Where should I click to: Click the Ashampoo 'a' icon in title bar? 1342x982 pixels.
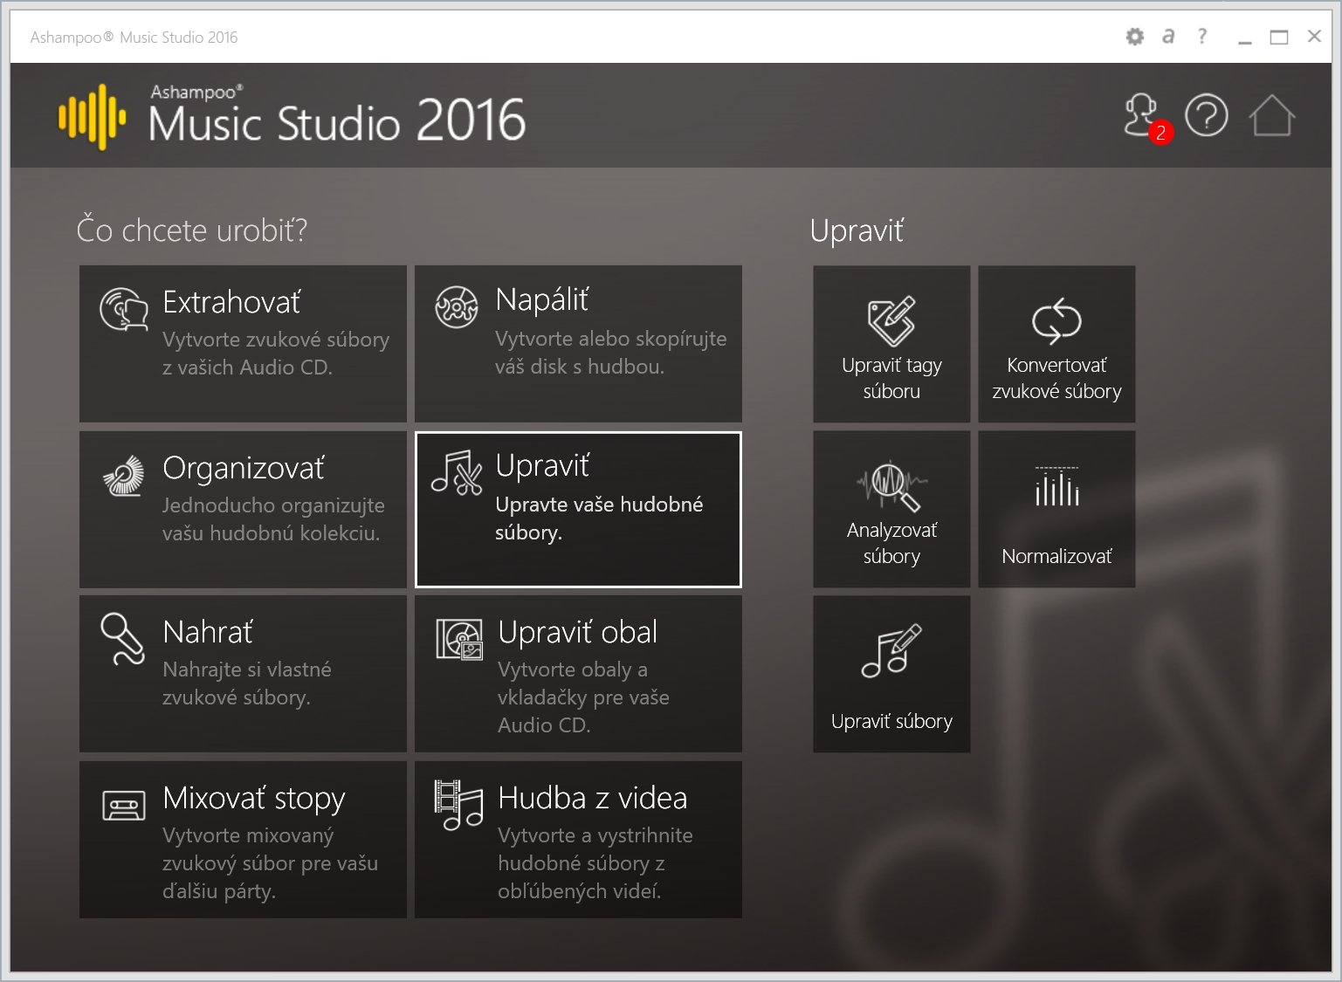(x=1168, y=37)
